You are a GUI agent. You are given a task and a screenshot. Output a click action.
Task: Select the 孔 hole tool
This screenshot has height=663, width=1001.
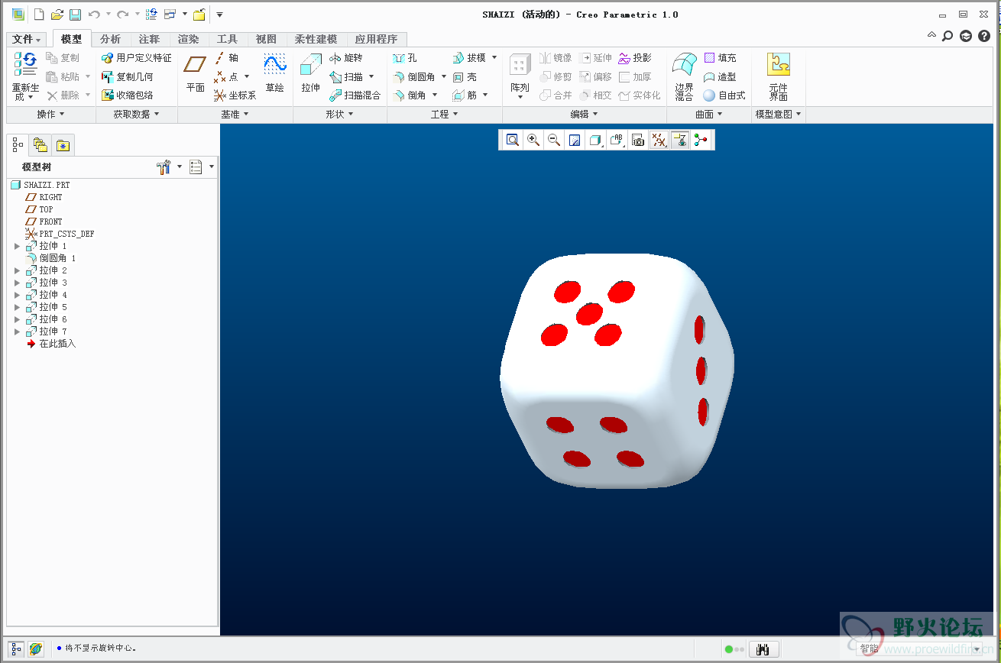[x=405, y=58]
